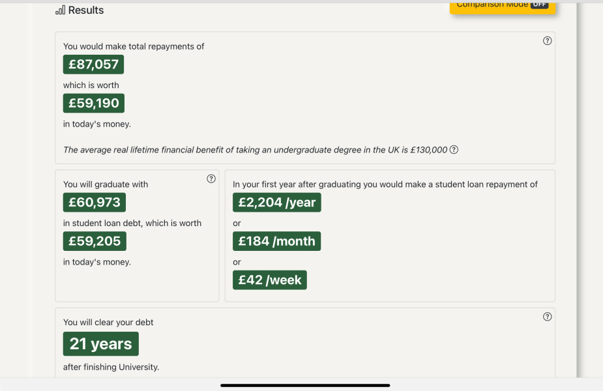The height and width of the screenshot is (391, 603).
Task: Click the horizontal scrollbar at the bottom
Action: click(x=304, y=384)
